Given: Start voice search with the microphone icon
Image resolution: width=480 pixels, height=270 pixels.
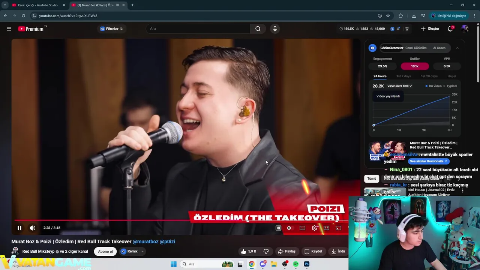Looking at the screenshot, I should [275, 29].
